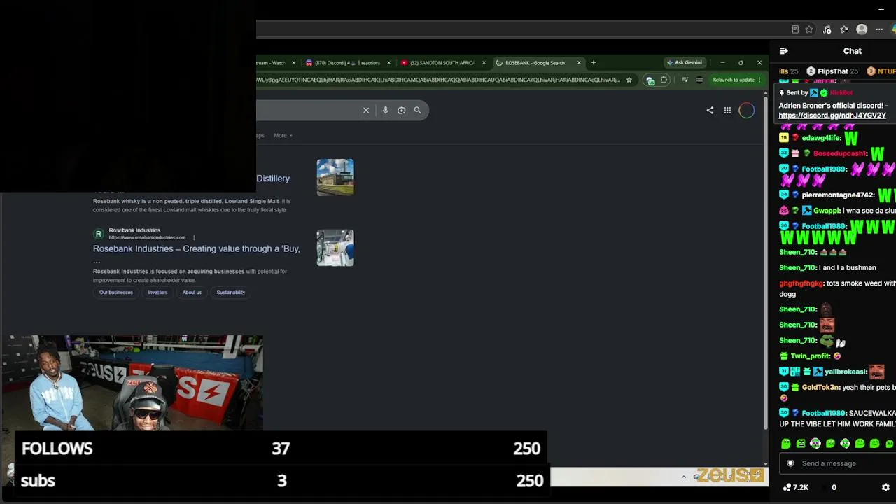
Task: Close the ROSEBANK Google Search tab
Action: [579, 63]
